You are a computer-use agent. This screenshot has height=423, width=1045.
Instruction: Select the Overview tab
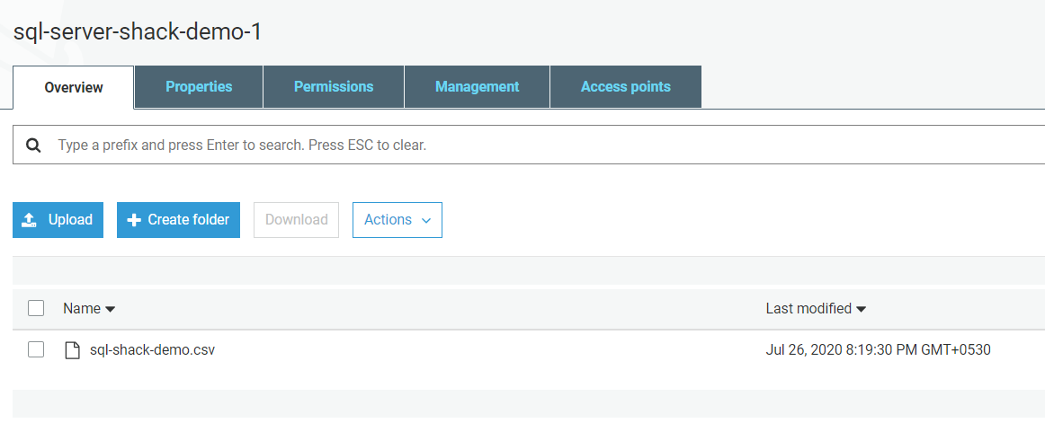pos(74,88)
